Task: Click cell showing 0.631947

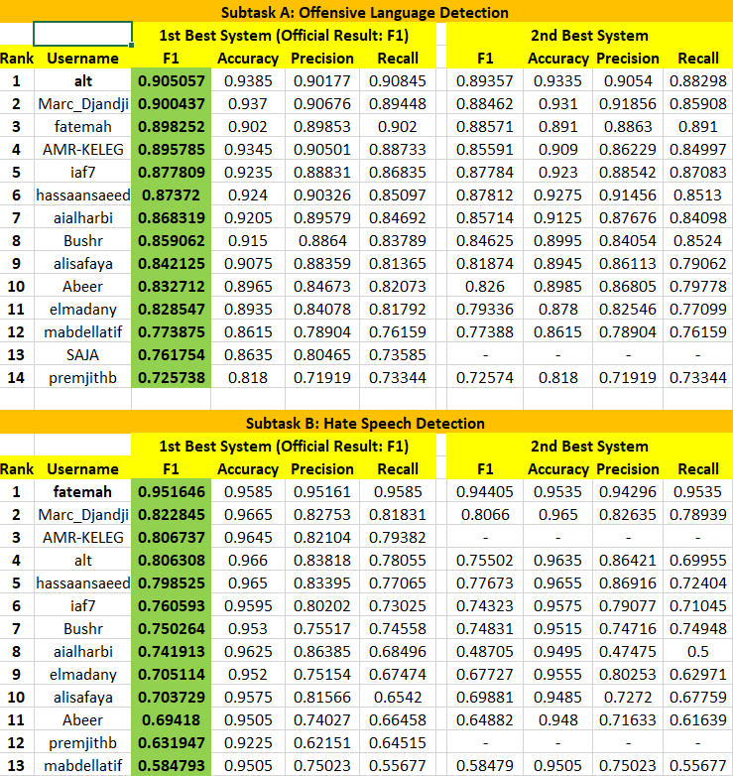Action: click(x=172, y=742)
